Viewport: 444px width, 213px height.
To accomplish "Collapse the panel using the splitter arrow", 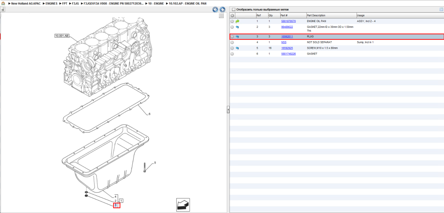I will [228, 110].
